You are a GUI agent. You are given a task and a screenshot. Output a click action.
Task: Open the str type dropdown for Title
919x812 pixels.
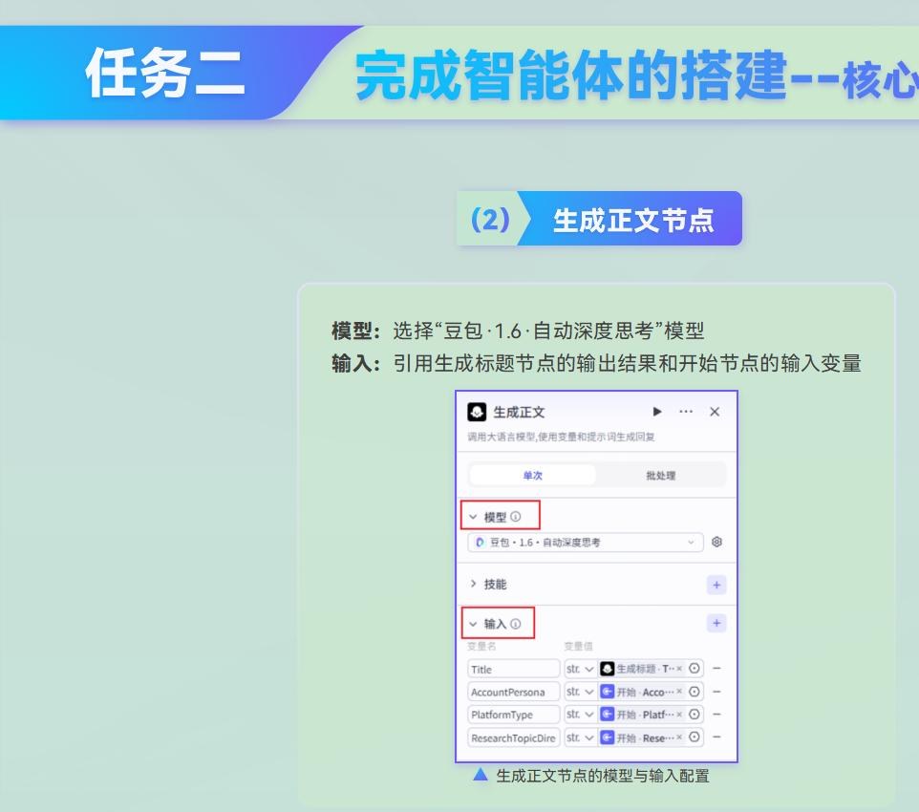point(580,669)
